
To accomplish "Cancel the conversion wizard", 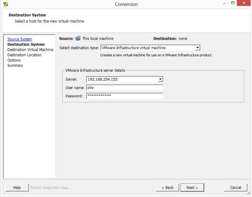I will (x=236, y=187).
